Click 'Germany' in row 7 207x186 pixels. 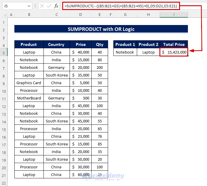(x=57, y=67)
